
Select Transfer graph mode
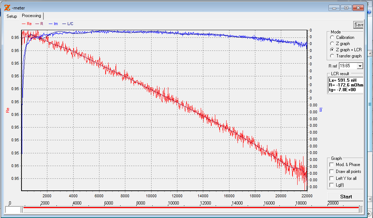pyautogui.click(x=332, y=56)
